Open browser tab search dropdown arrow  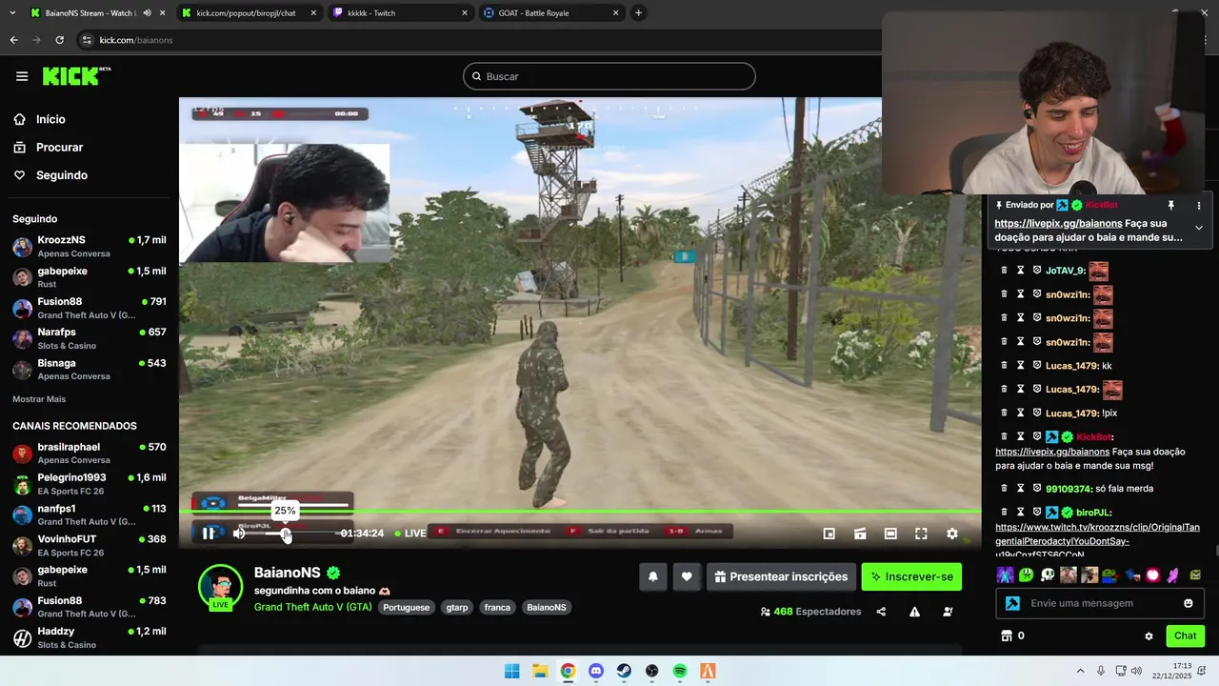pyautogui.click(x=11, y=13)
